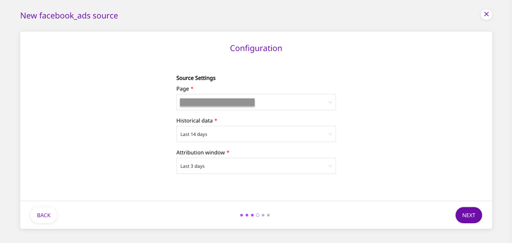Jump to sixth step progress dot
Image resolution: width=512 pixels, height=243 pixels.
point(268,215)
